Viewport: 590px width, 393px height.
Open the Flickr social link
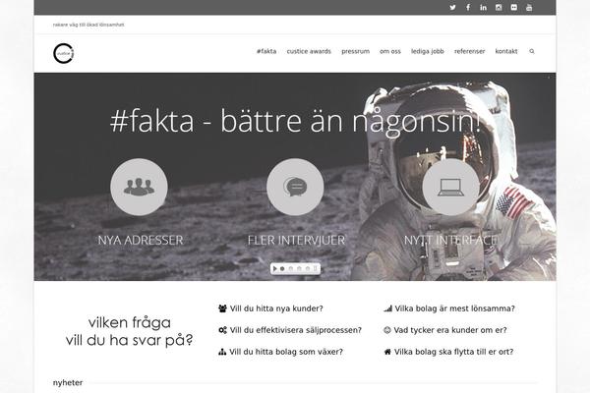tap(514, 7)
